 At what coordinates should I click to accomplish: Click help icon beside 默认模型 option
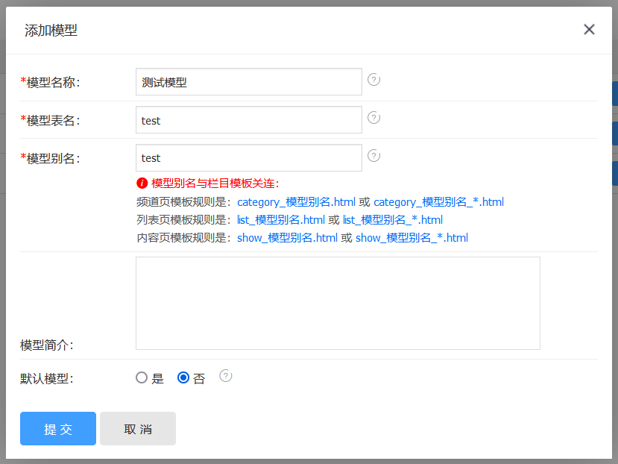click(226, 377)
